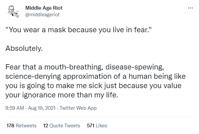The image size is (199, 134).
Task: Click the Retweets label text
Action: click(26, 126)
